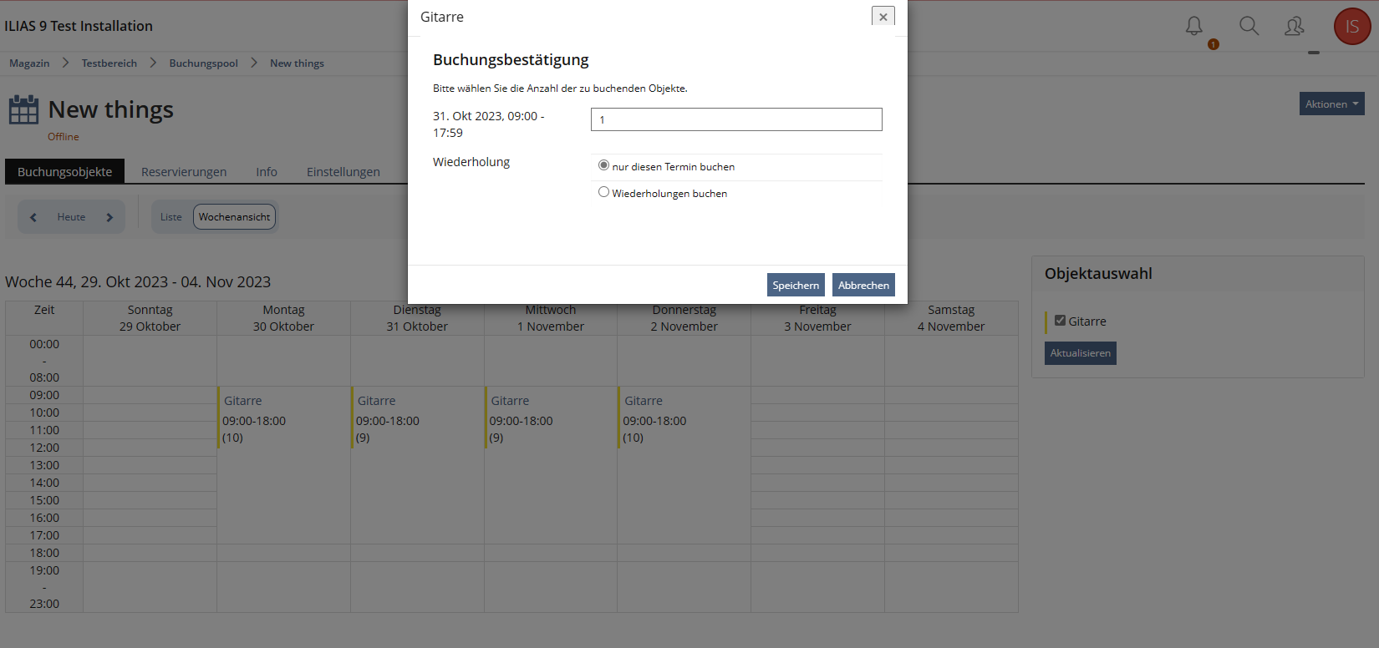Toggle the Gitarre checkbox in Objektauswahl
The image size is (1379, 648).
pos(1060,321)
